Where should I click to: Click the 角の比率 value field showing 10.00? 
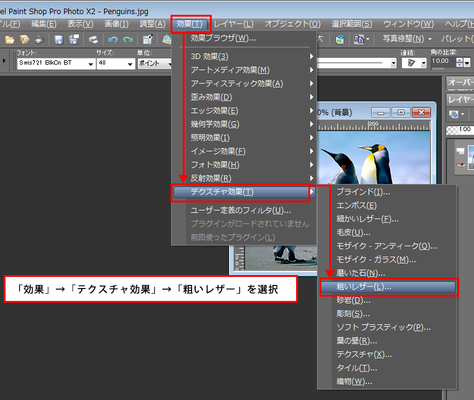443,62
